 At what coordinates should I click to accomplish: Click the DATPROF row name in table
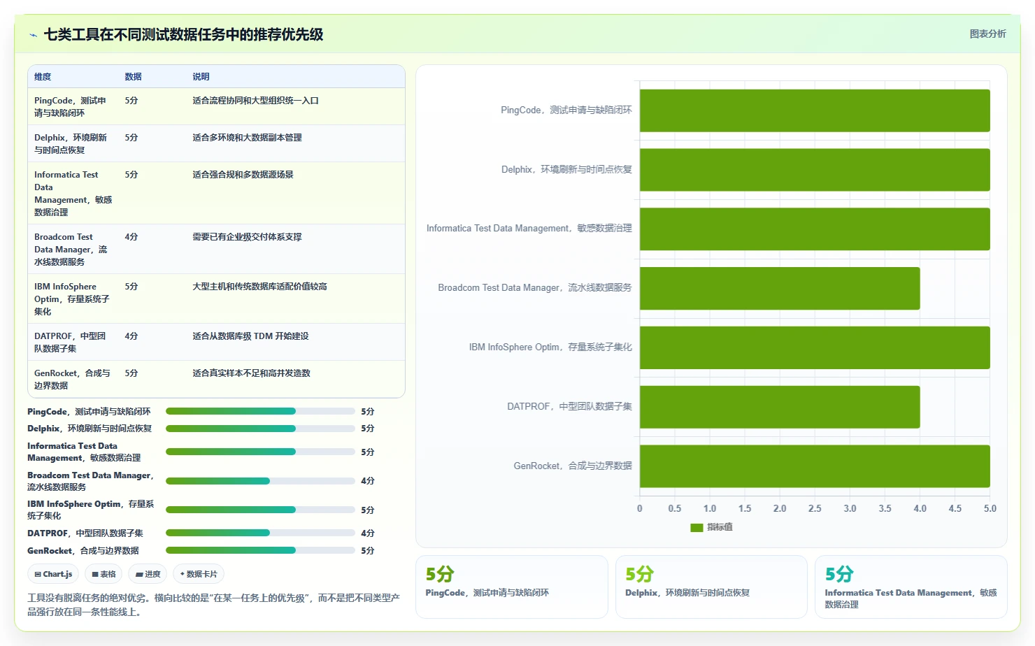tap(70, 343)
